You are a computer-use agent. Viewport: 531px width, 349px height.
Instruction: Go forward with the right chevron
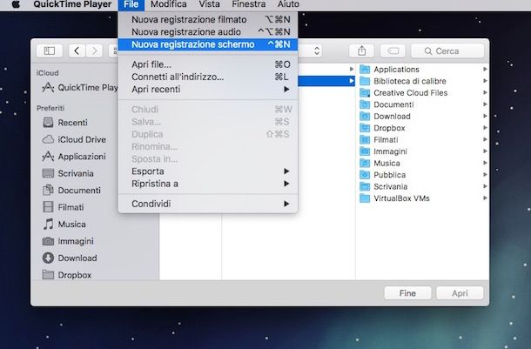pyautogui.click(x=94, y=51)
